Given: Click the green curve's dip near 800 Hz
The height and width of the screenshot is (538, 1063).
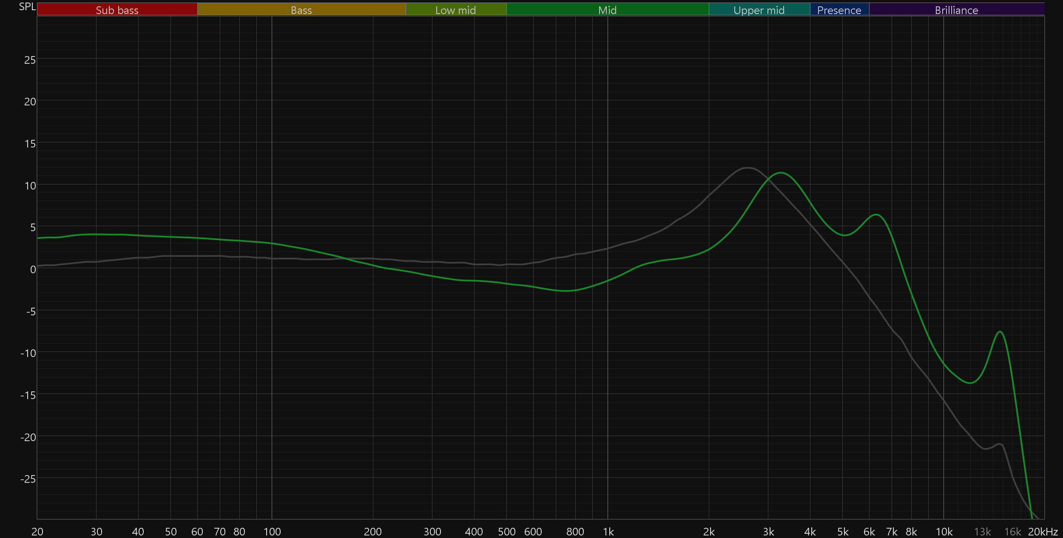Looking at the screenshot, I should tap(566, 291).
